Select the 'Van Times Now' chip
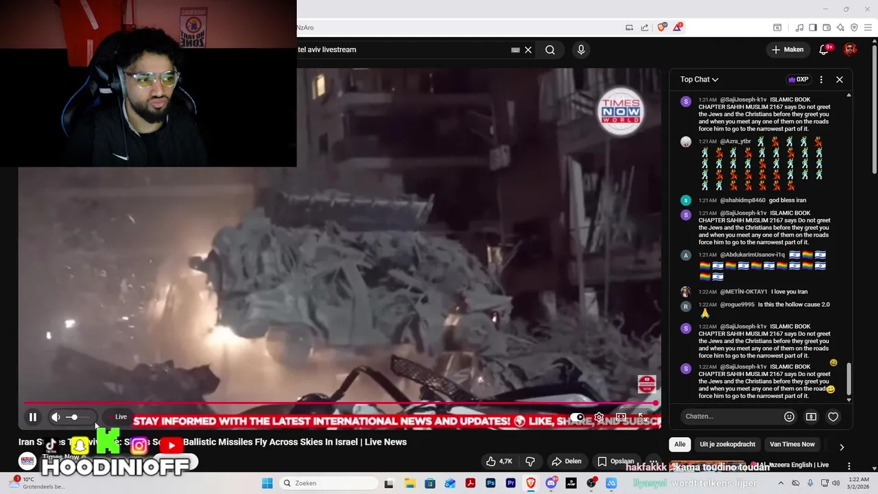This screenshot has width=878, height=494. coord(792,445)
